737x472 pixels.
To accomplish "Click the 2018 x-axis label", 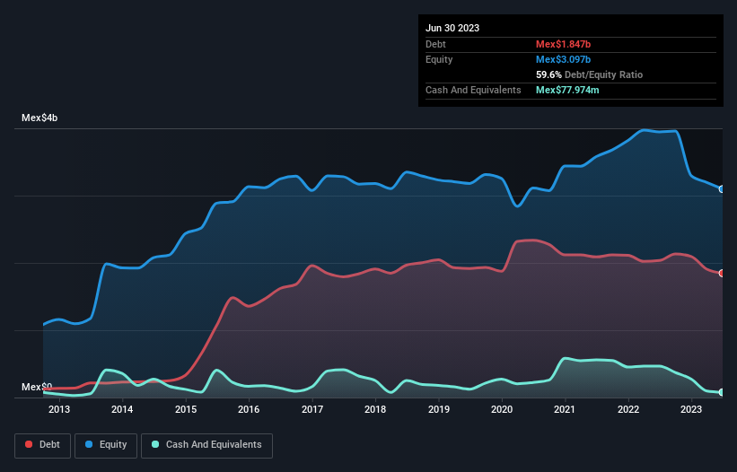I will click(375, 409).
